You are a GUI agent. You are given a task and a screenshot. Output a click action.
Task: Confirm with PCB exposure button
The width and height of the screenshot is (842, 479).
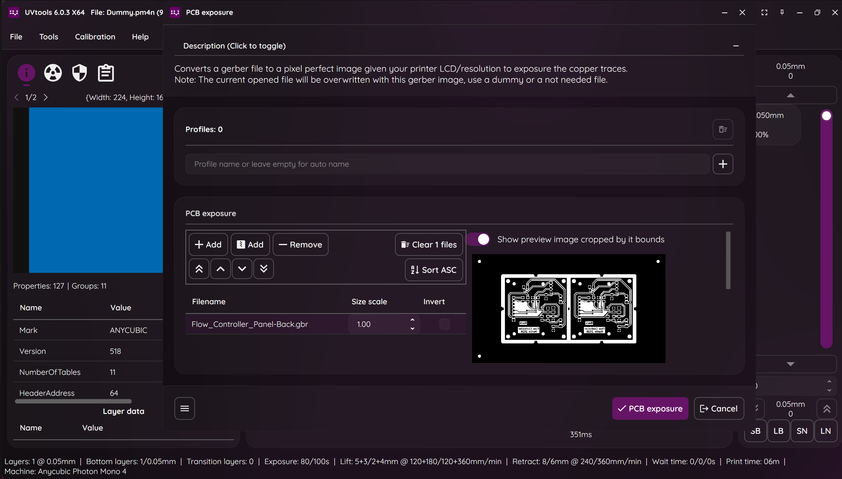tap(650, 408)
